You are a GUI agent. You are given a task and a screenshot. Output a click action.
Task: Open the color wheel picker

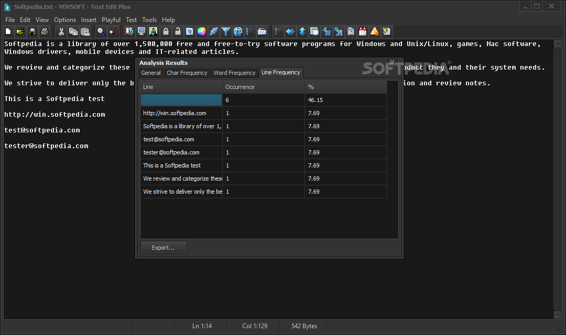click(202, 32)
